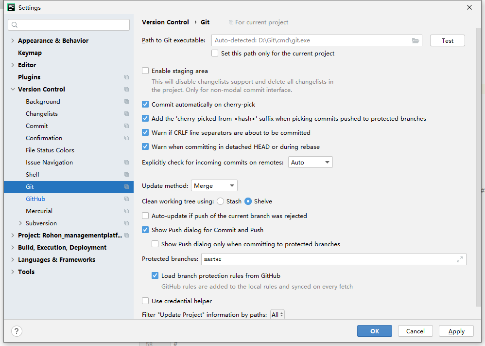Viewport: 485px width, 346px height.
Task: Click the project-level icon beside Changelists
Action: tap(126, 114)
